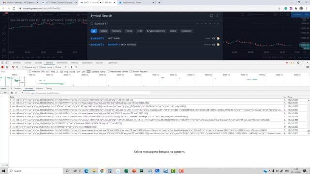Viewport: 310px width, 174px height.
Task: Click the message regex filter field
Action: (87, 93)
